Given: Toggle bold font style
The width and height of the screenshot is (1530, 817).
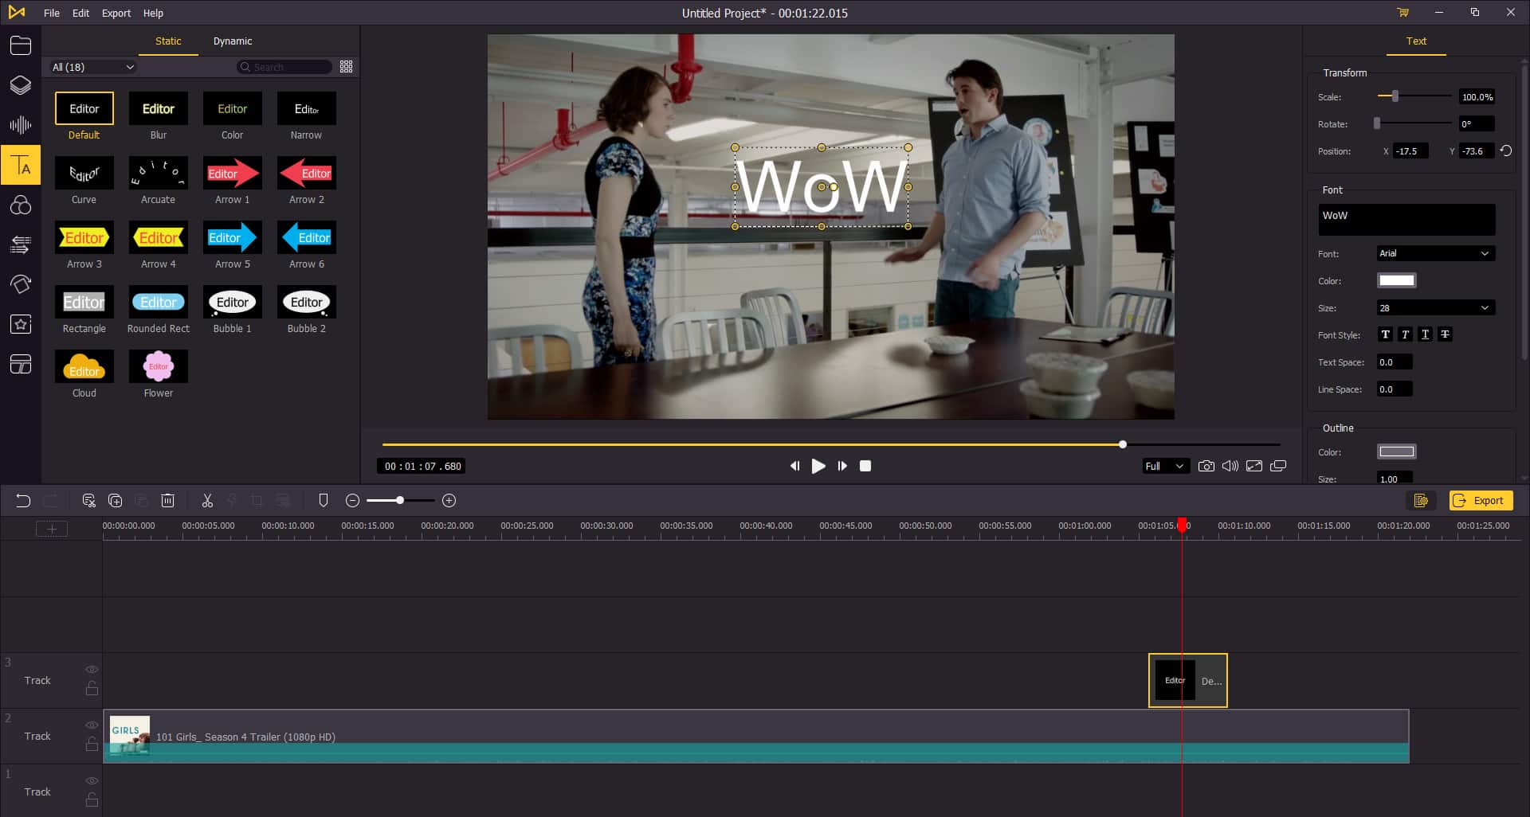Looking at the screenshot, I should tap(1385, 334).
